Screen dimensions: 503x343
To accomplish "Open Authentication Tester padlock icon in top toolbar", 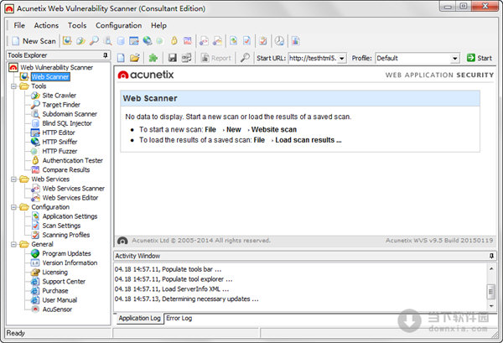I will (x=174, y=41).
